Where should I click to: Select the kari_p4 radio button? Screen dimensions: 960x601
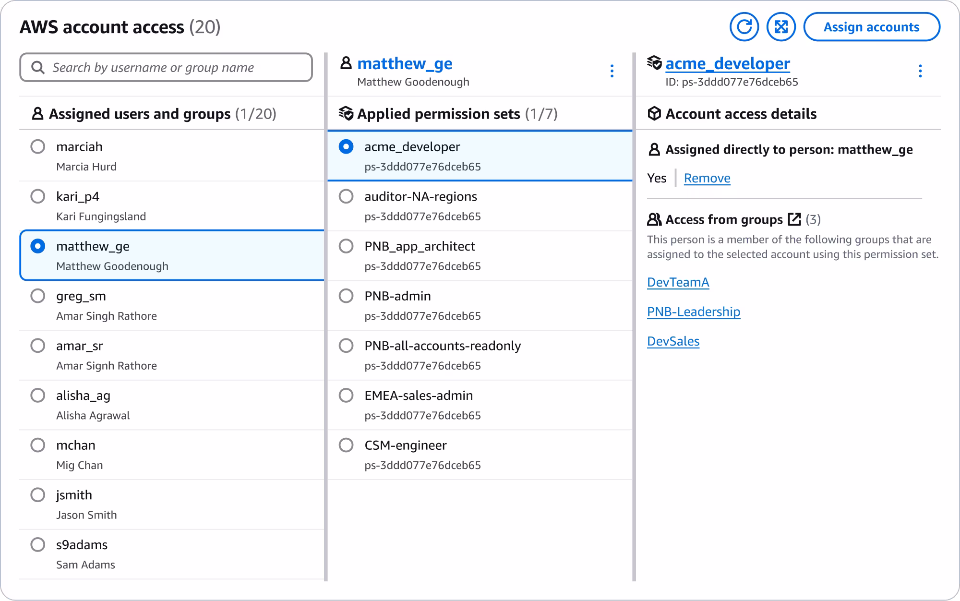pos(38,196)
